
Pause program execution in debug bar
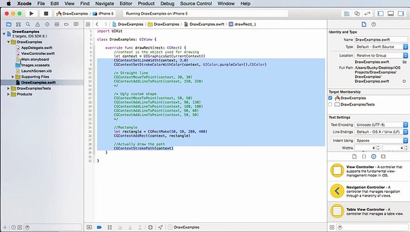pos(110,227)
